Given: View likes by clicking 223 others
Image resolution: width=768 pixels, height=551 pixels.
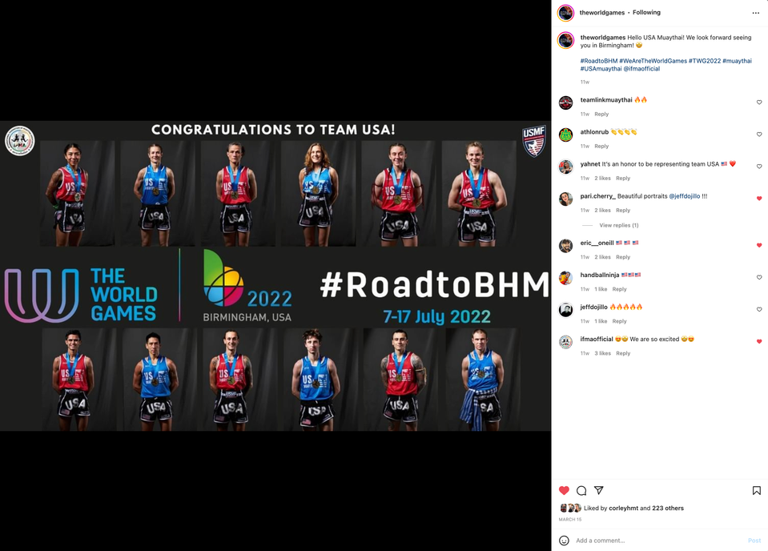Looking at the screenshot, I should [668, 508].
